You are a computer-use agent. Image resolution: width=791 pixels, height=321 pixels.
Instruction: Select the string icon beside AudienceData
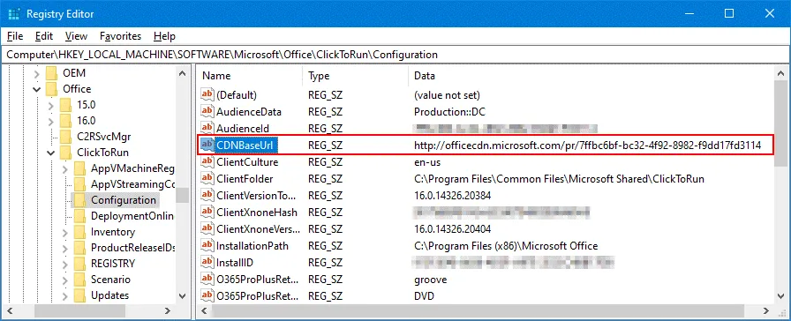[x=207, y=112]
